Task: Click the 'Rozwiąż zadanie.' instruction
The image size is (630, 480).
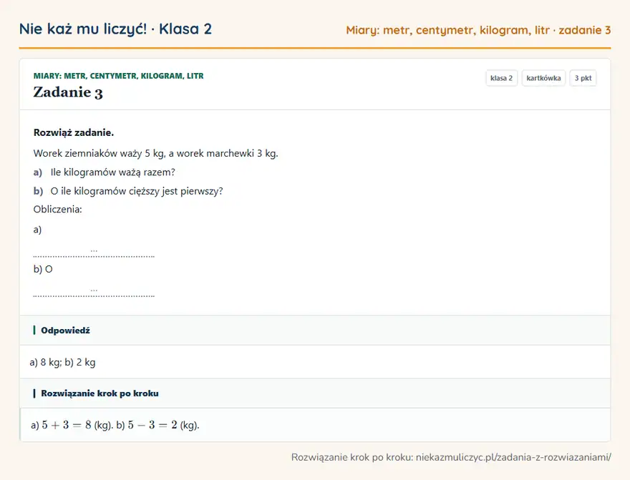Action: [x=74, y=132]
